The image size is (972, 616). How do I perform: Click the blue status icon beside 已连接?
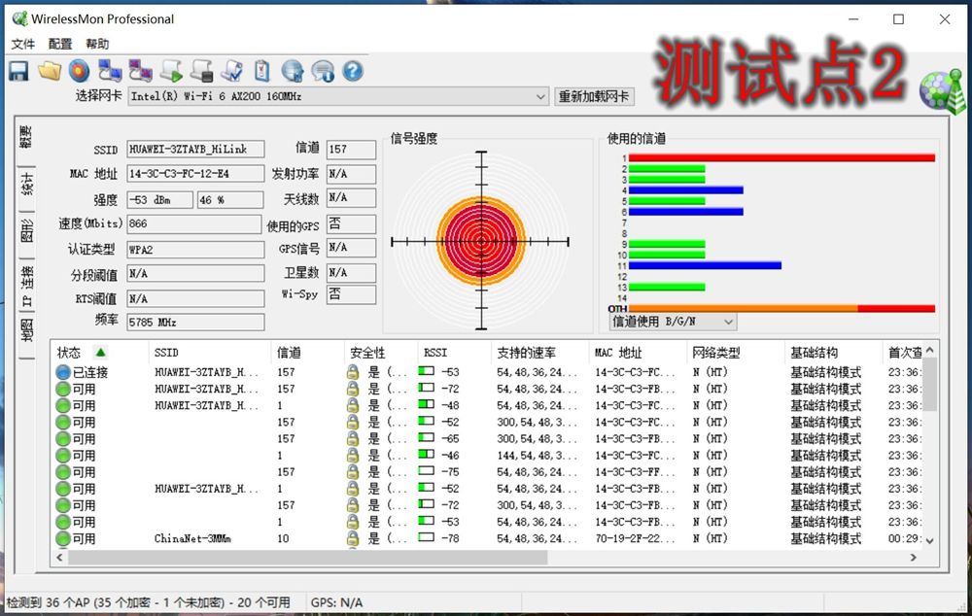(x=63, y=372)
